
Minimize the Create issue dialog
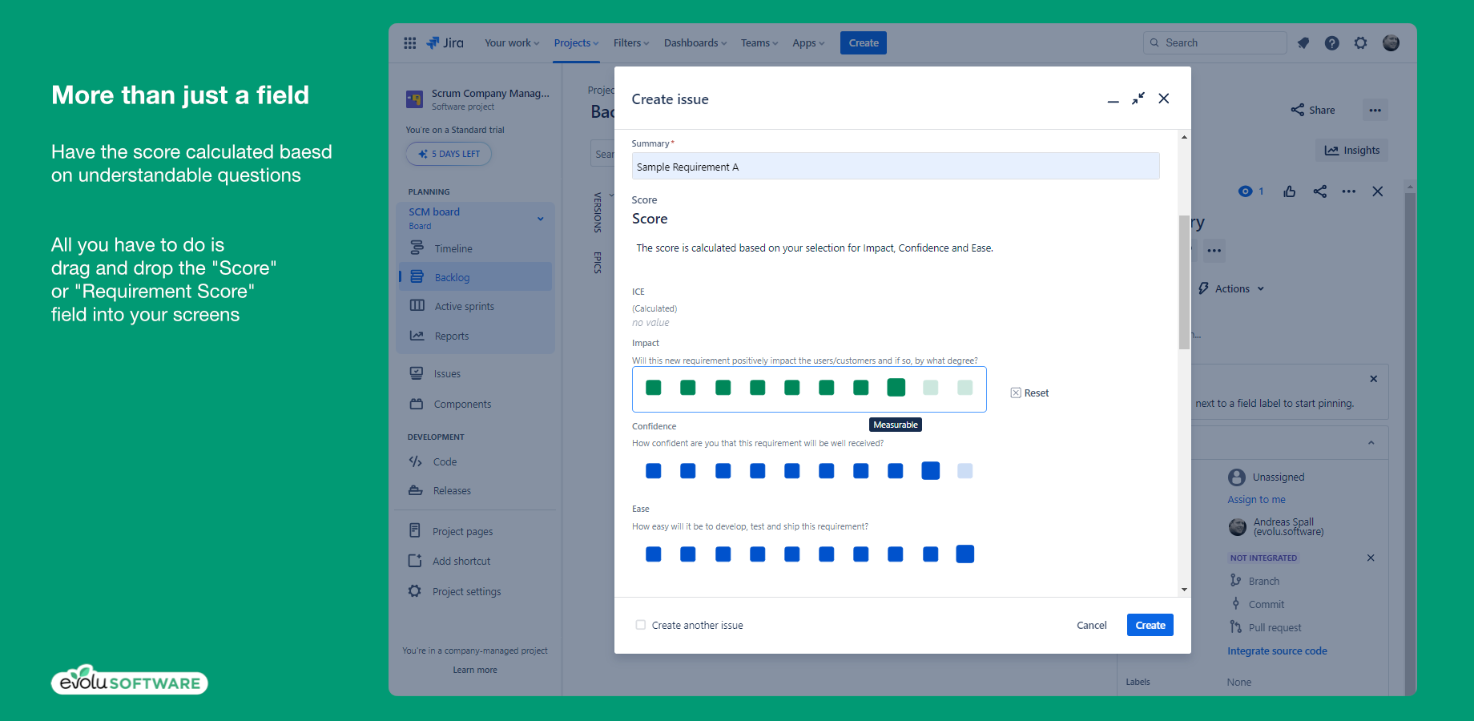click(1113, 100)
